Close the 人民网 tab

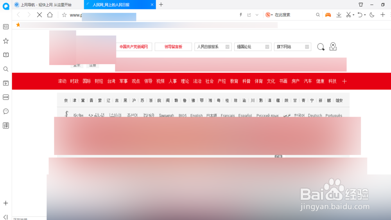[152, 4]
